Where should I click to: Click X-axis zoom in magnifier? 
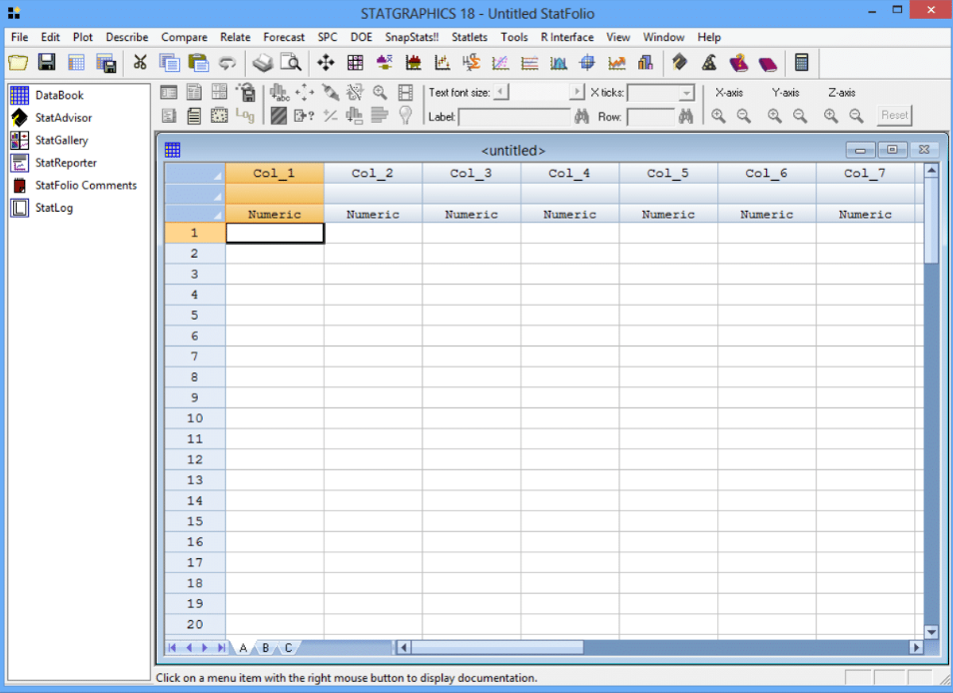[x=718, y=116]
